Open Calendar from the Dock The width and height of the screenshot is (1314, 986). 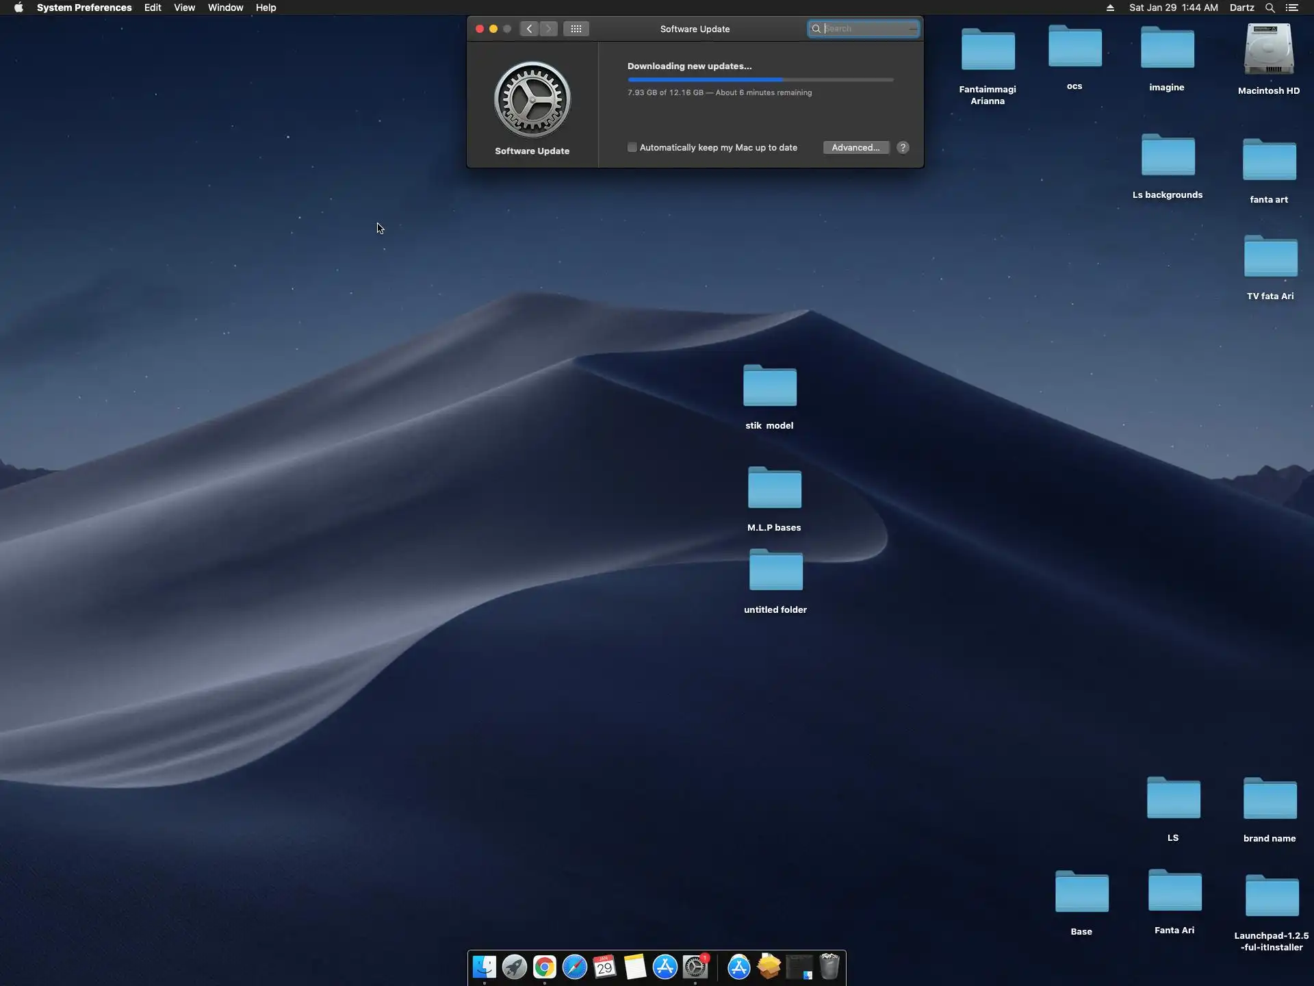click(605, 967)
